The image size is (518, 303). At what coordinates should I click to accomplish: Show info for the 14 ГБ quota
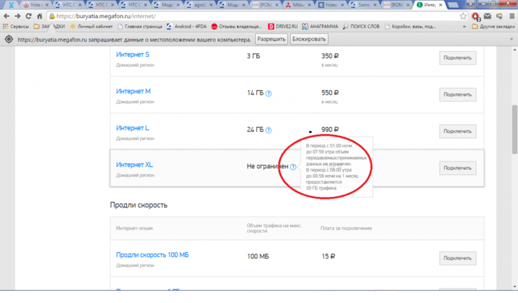coord(269,93)
